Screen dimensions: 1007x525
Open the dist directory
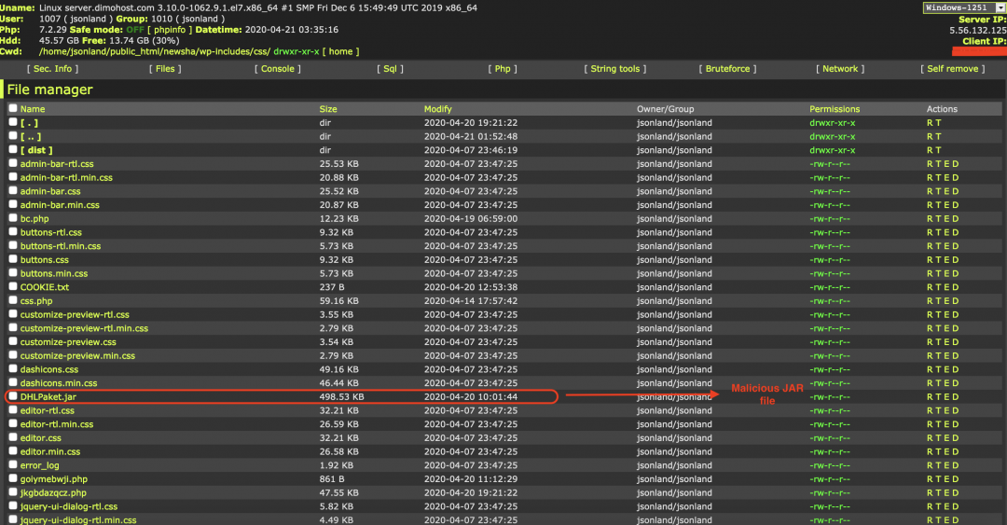(36, 150)
